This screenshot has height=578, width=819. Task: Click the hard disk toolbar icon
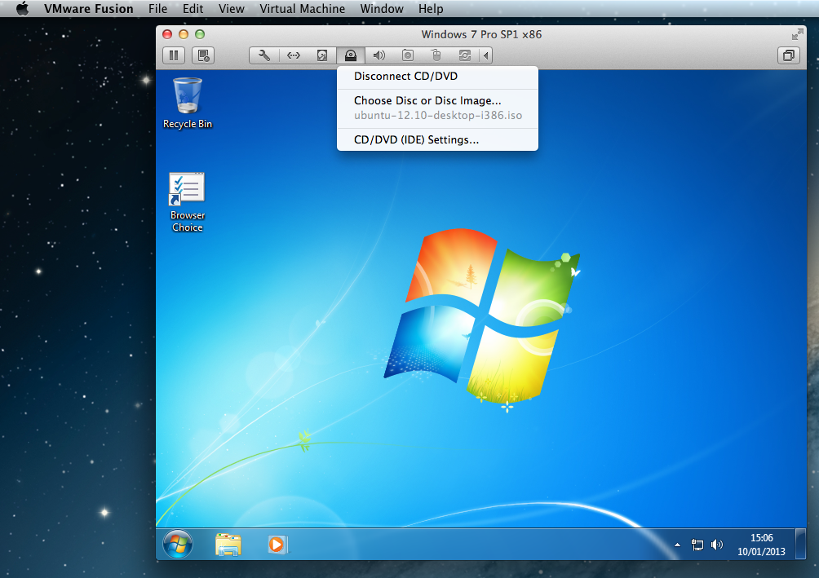tap(322, 55)
